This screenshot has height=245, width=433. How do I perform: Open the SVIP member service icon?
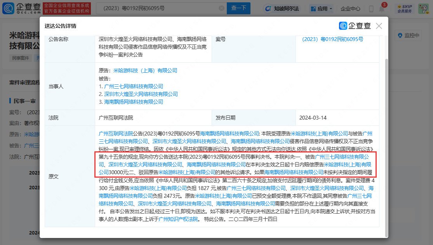tap(405, 9)
